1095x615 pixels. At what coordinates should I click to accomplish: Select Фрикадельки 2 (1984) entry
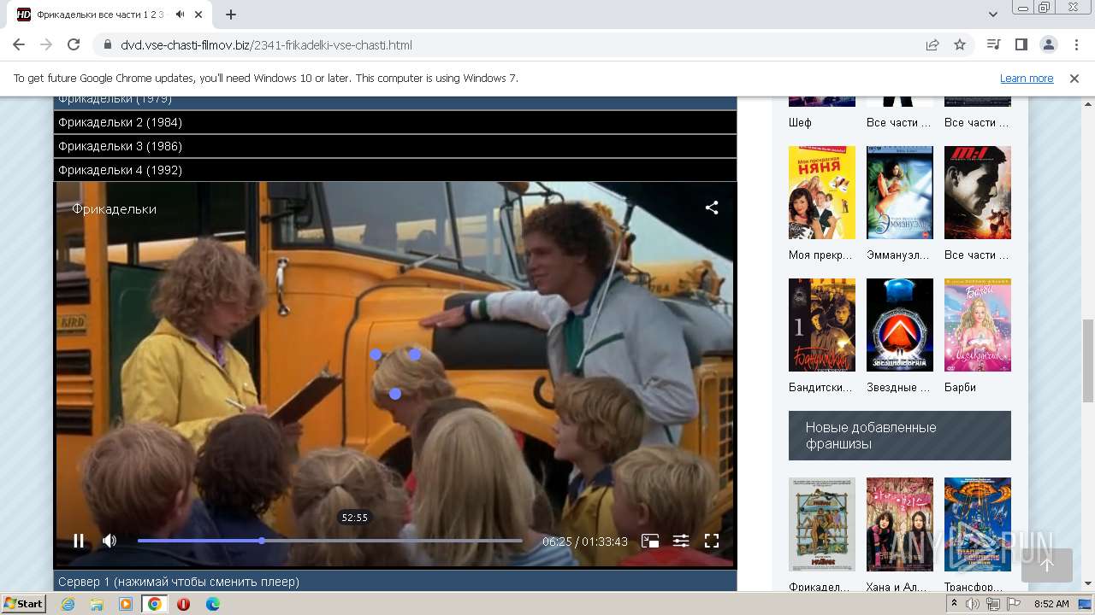tap(395, 122)
